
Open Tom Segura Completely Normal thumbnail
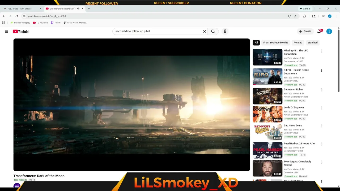[x=267, y=168]
